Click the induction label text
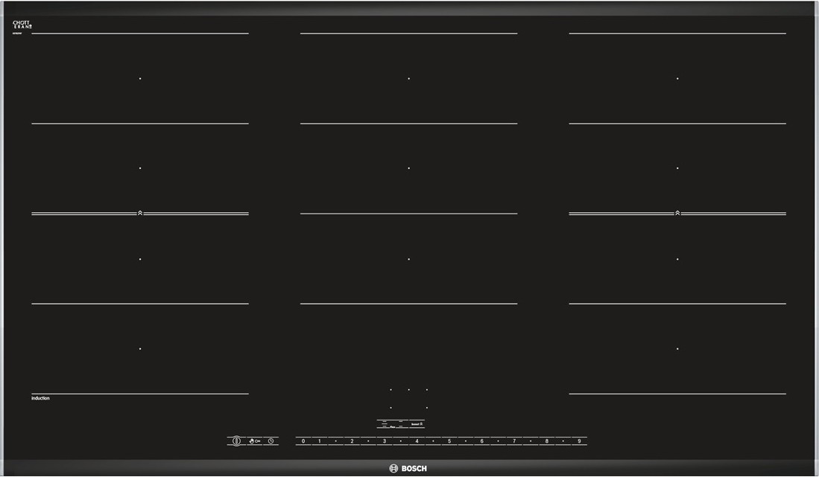 40,398
